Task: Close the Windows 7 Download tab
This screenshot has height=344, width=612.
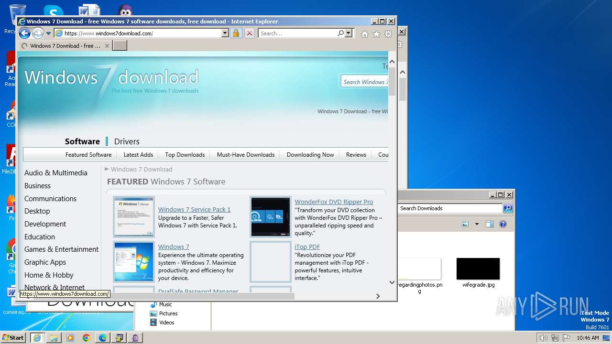Action: (107, 46)
